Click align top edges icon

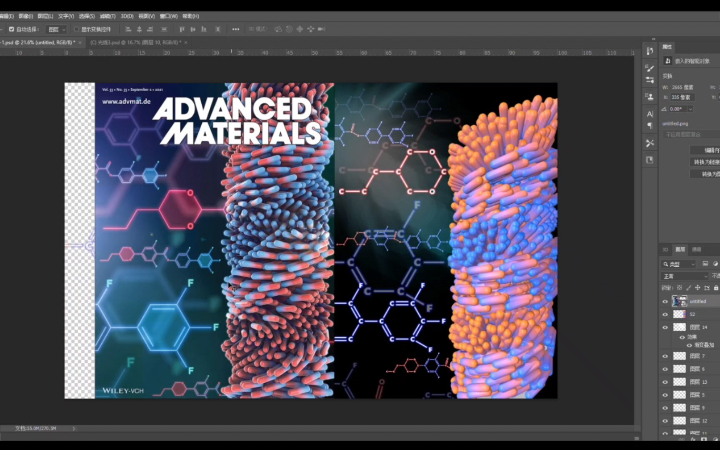[182, 29]
